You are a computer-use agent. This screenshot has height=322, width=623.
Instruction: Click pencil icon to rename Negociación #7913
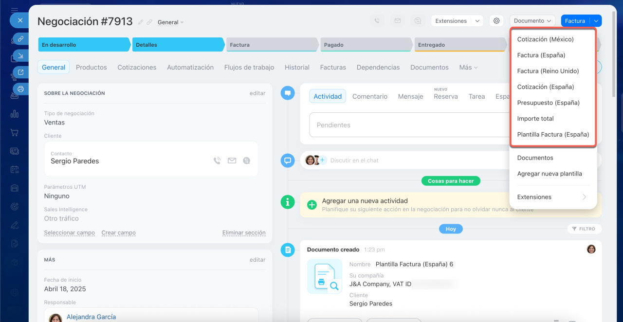point(141,22)
